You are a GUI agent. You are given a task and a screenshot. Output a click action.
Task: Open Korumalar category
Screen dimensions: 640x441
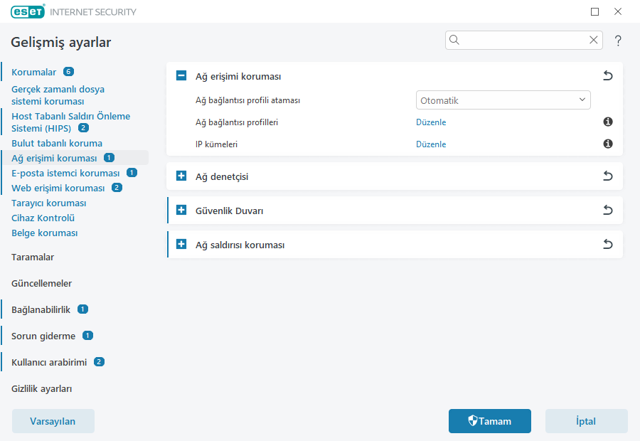pos(34,73)
